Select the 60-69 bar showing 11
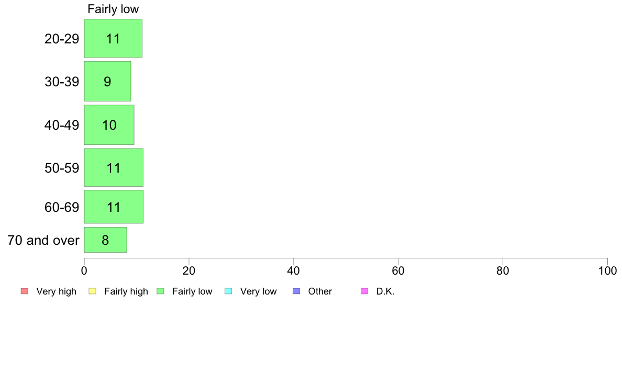Screen dimensions: 622x385 click(114, 207)
